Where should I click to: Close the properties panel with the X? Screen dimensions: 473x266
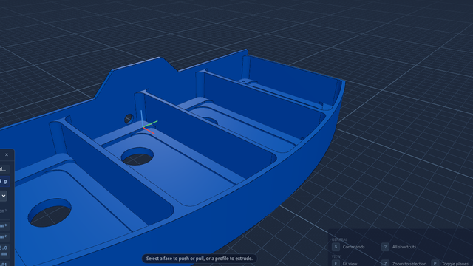(x=7, y=154)
